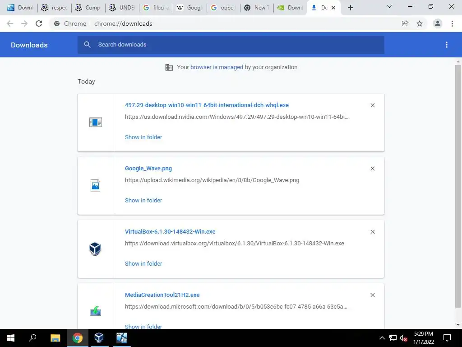
Task: Open the notification center icon
Action: click(x=447, y=338)
